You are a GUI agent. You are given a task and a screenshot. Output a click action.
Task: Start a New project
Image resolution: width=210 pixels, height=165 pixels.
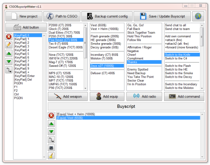[x=24, y=16]
